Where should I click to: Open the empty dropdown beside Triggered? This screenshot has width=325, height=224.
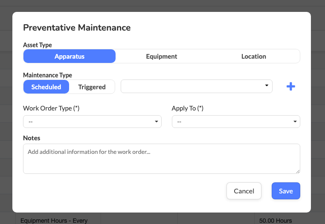[197, 86]
